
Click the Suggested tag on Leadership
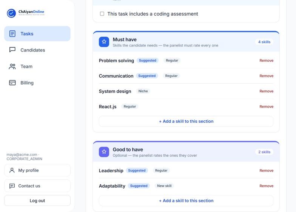137,170
